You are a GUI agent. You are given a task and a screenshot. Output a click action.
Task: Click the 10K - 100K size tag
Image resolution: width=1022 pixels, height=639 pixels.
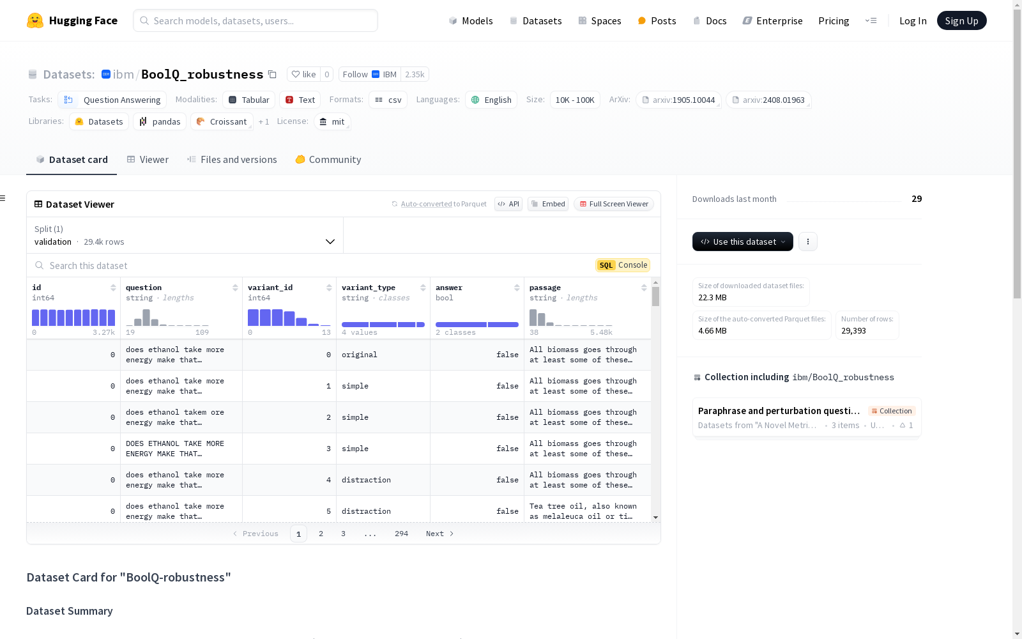pyautogui.click(x=575, y=100)
